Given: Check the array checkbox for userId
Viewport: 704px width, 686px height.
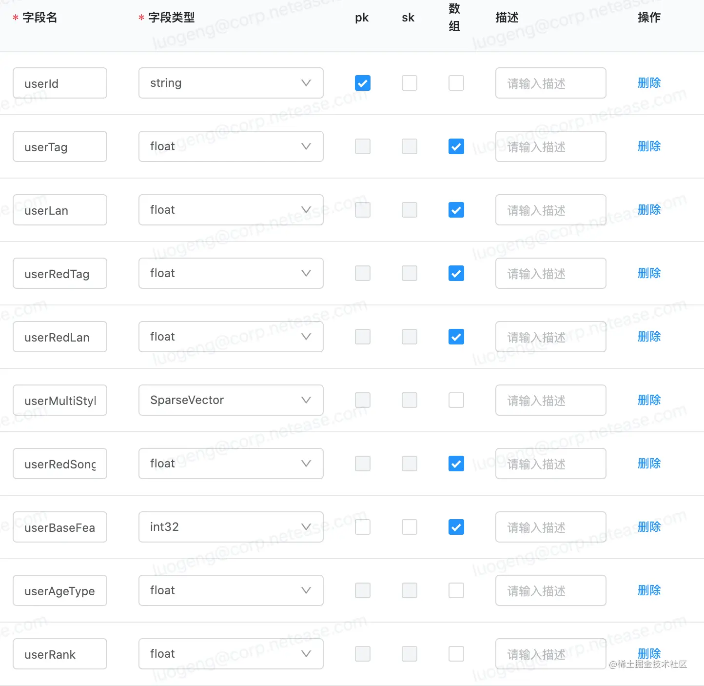Looking at the screenshot, I should [456, 83].
